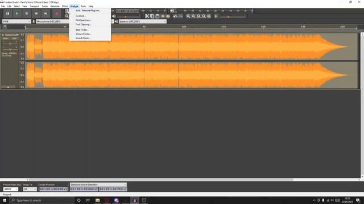Viewport: 364px width, 204px height.
Task: Open the Tracks menu
Action: [45, 6]
